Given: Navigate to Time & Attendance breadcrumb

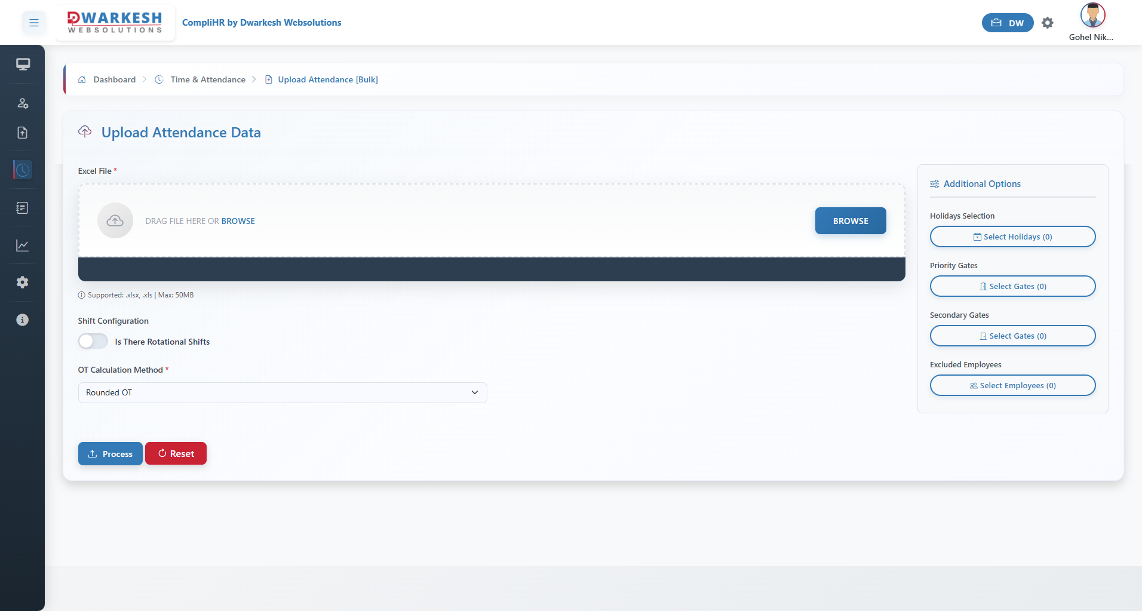Looking at the screenshot, I should [207, 79].
